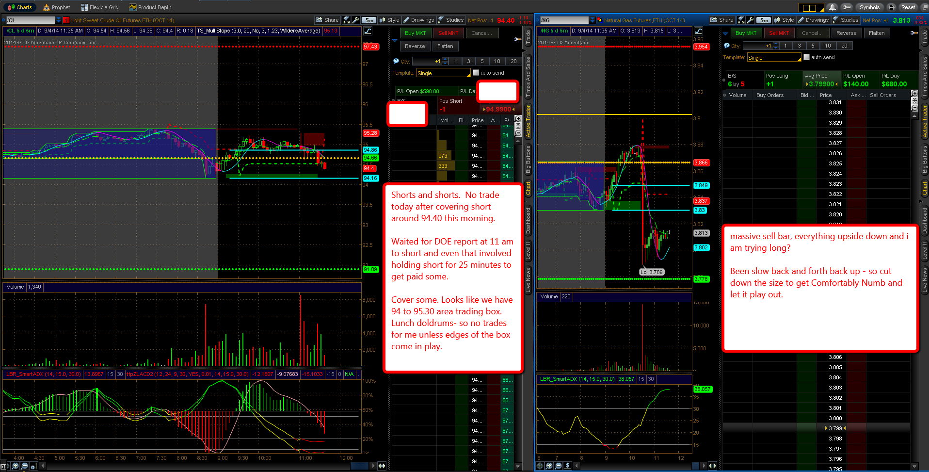Zoom in /CL price ladder
Viewport: 929px width, 472px height.
click(518, 119)
